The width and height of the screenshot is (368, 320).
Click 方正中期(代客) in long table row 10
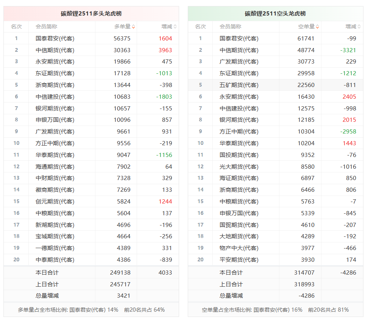click(55, 143)
